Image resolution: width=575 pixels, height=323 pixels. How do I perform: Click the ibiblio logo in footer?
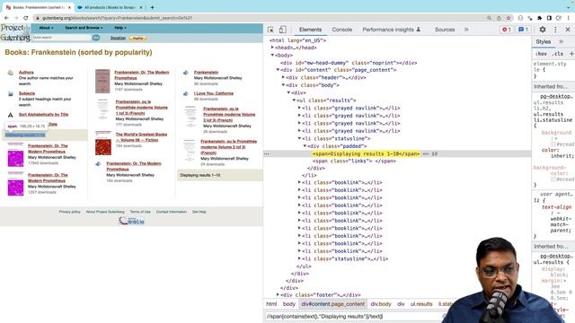(132, 221)
